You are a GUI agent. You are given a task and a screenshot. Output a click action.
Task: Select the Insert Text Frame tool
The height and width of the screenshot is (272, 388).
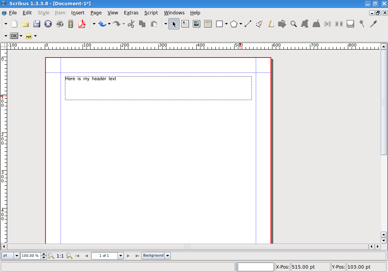point(185,24)
